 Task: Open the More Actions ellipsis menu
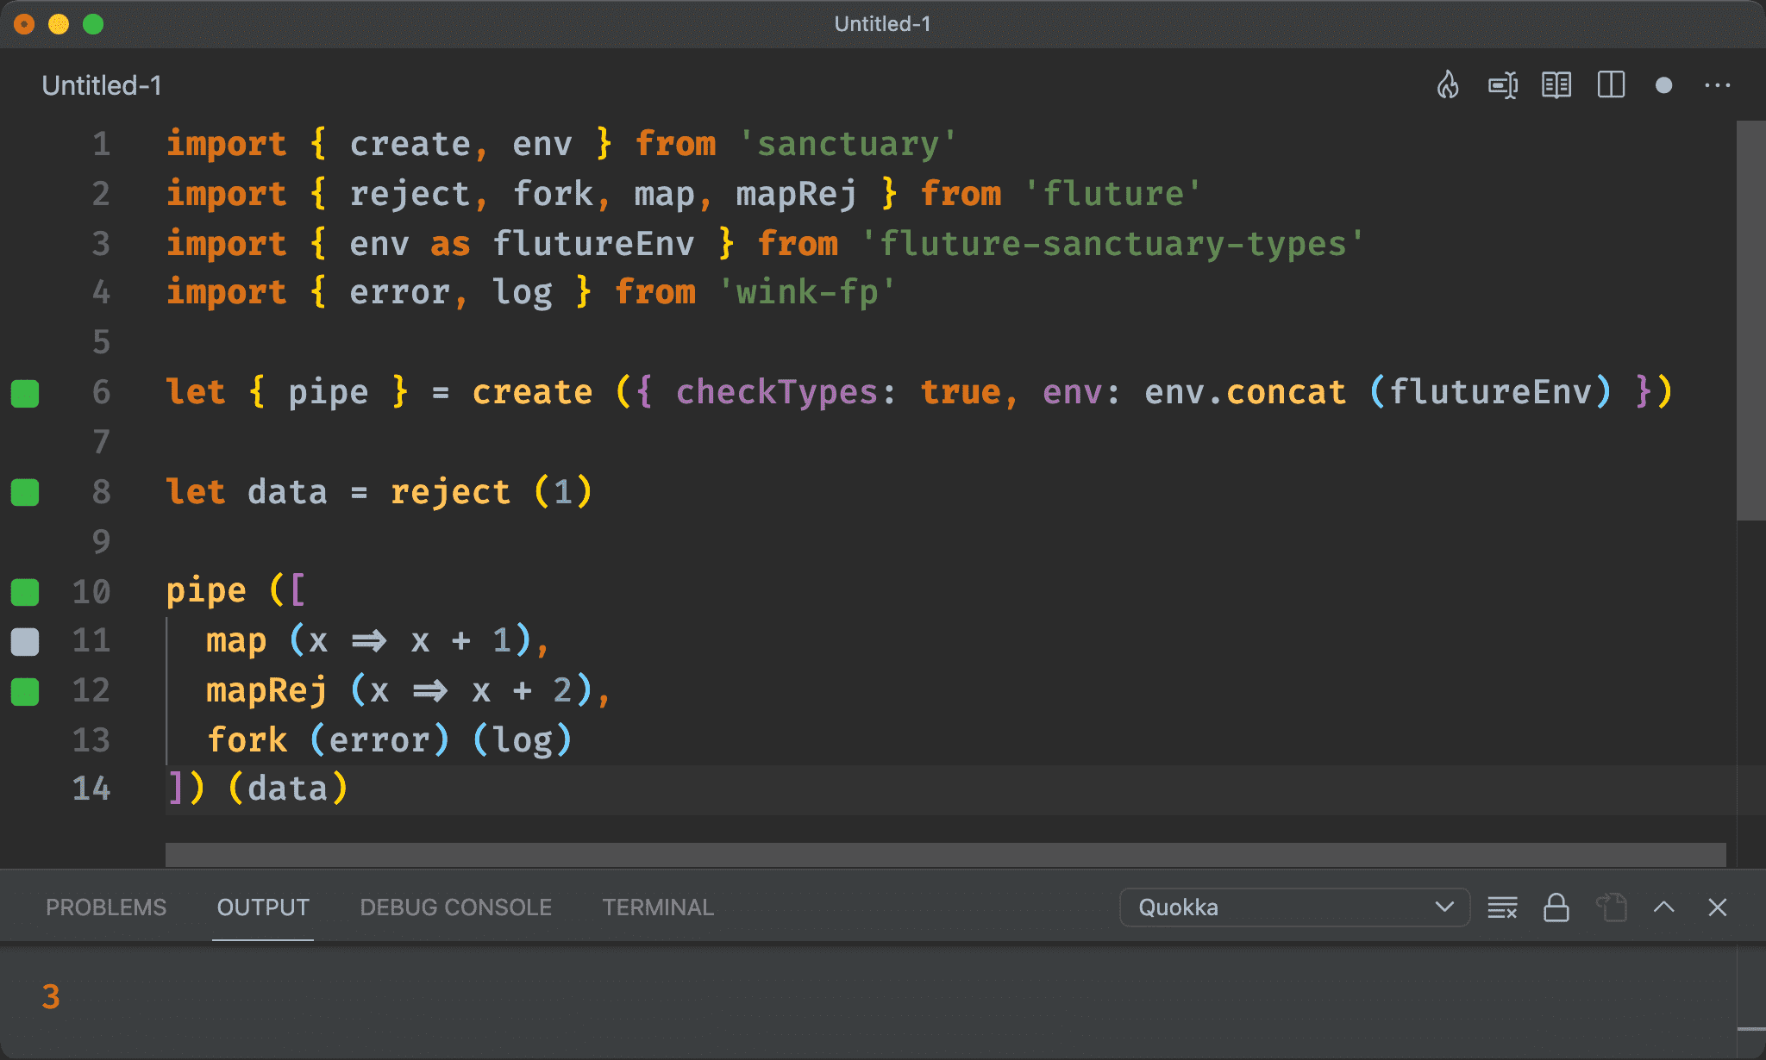(1717, 85)
